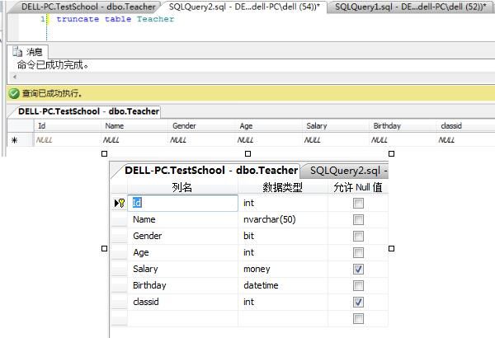The width and height of the screenshot is (495, 338).
Task: Click the Id column name field in the designer
Action: tap(182, 203)
